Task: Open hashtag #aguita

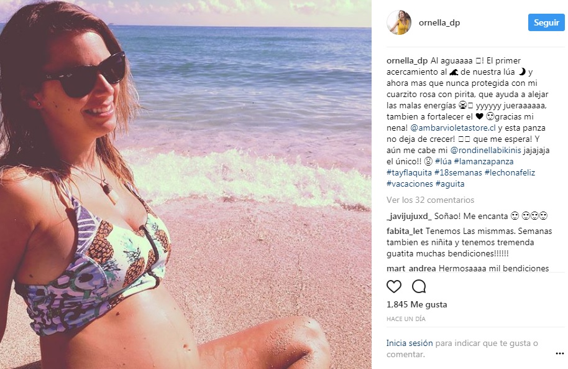Action: click(x=450, y=184)
